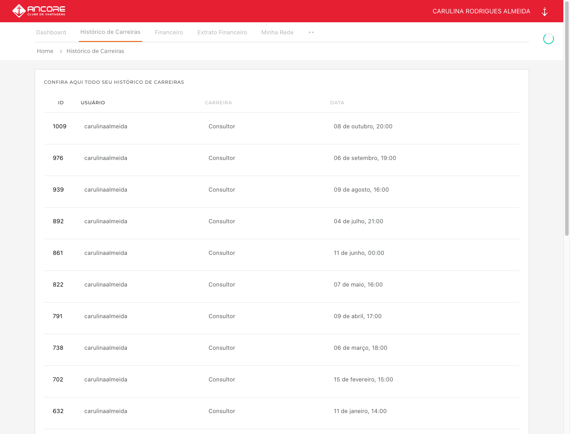Go to the Minha Rede tab
The height and width of the screenshot is (434, 570).
coord(277,33)
